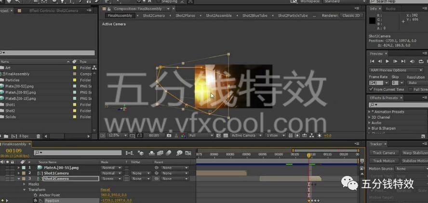Open the Shot2BlueTube tab in composition navigator

(x=254, y=15)
